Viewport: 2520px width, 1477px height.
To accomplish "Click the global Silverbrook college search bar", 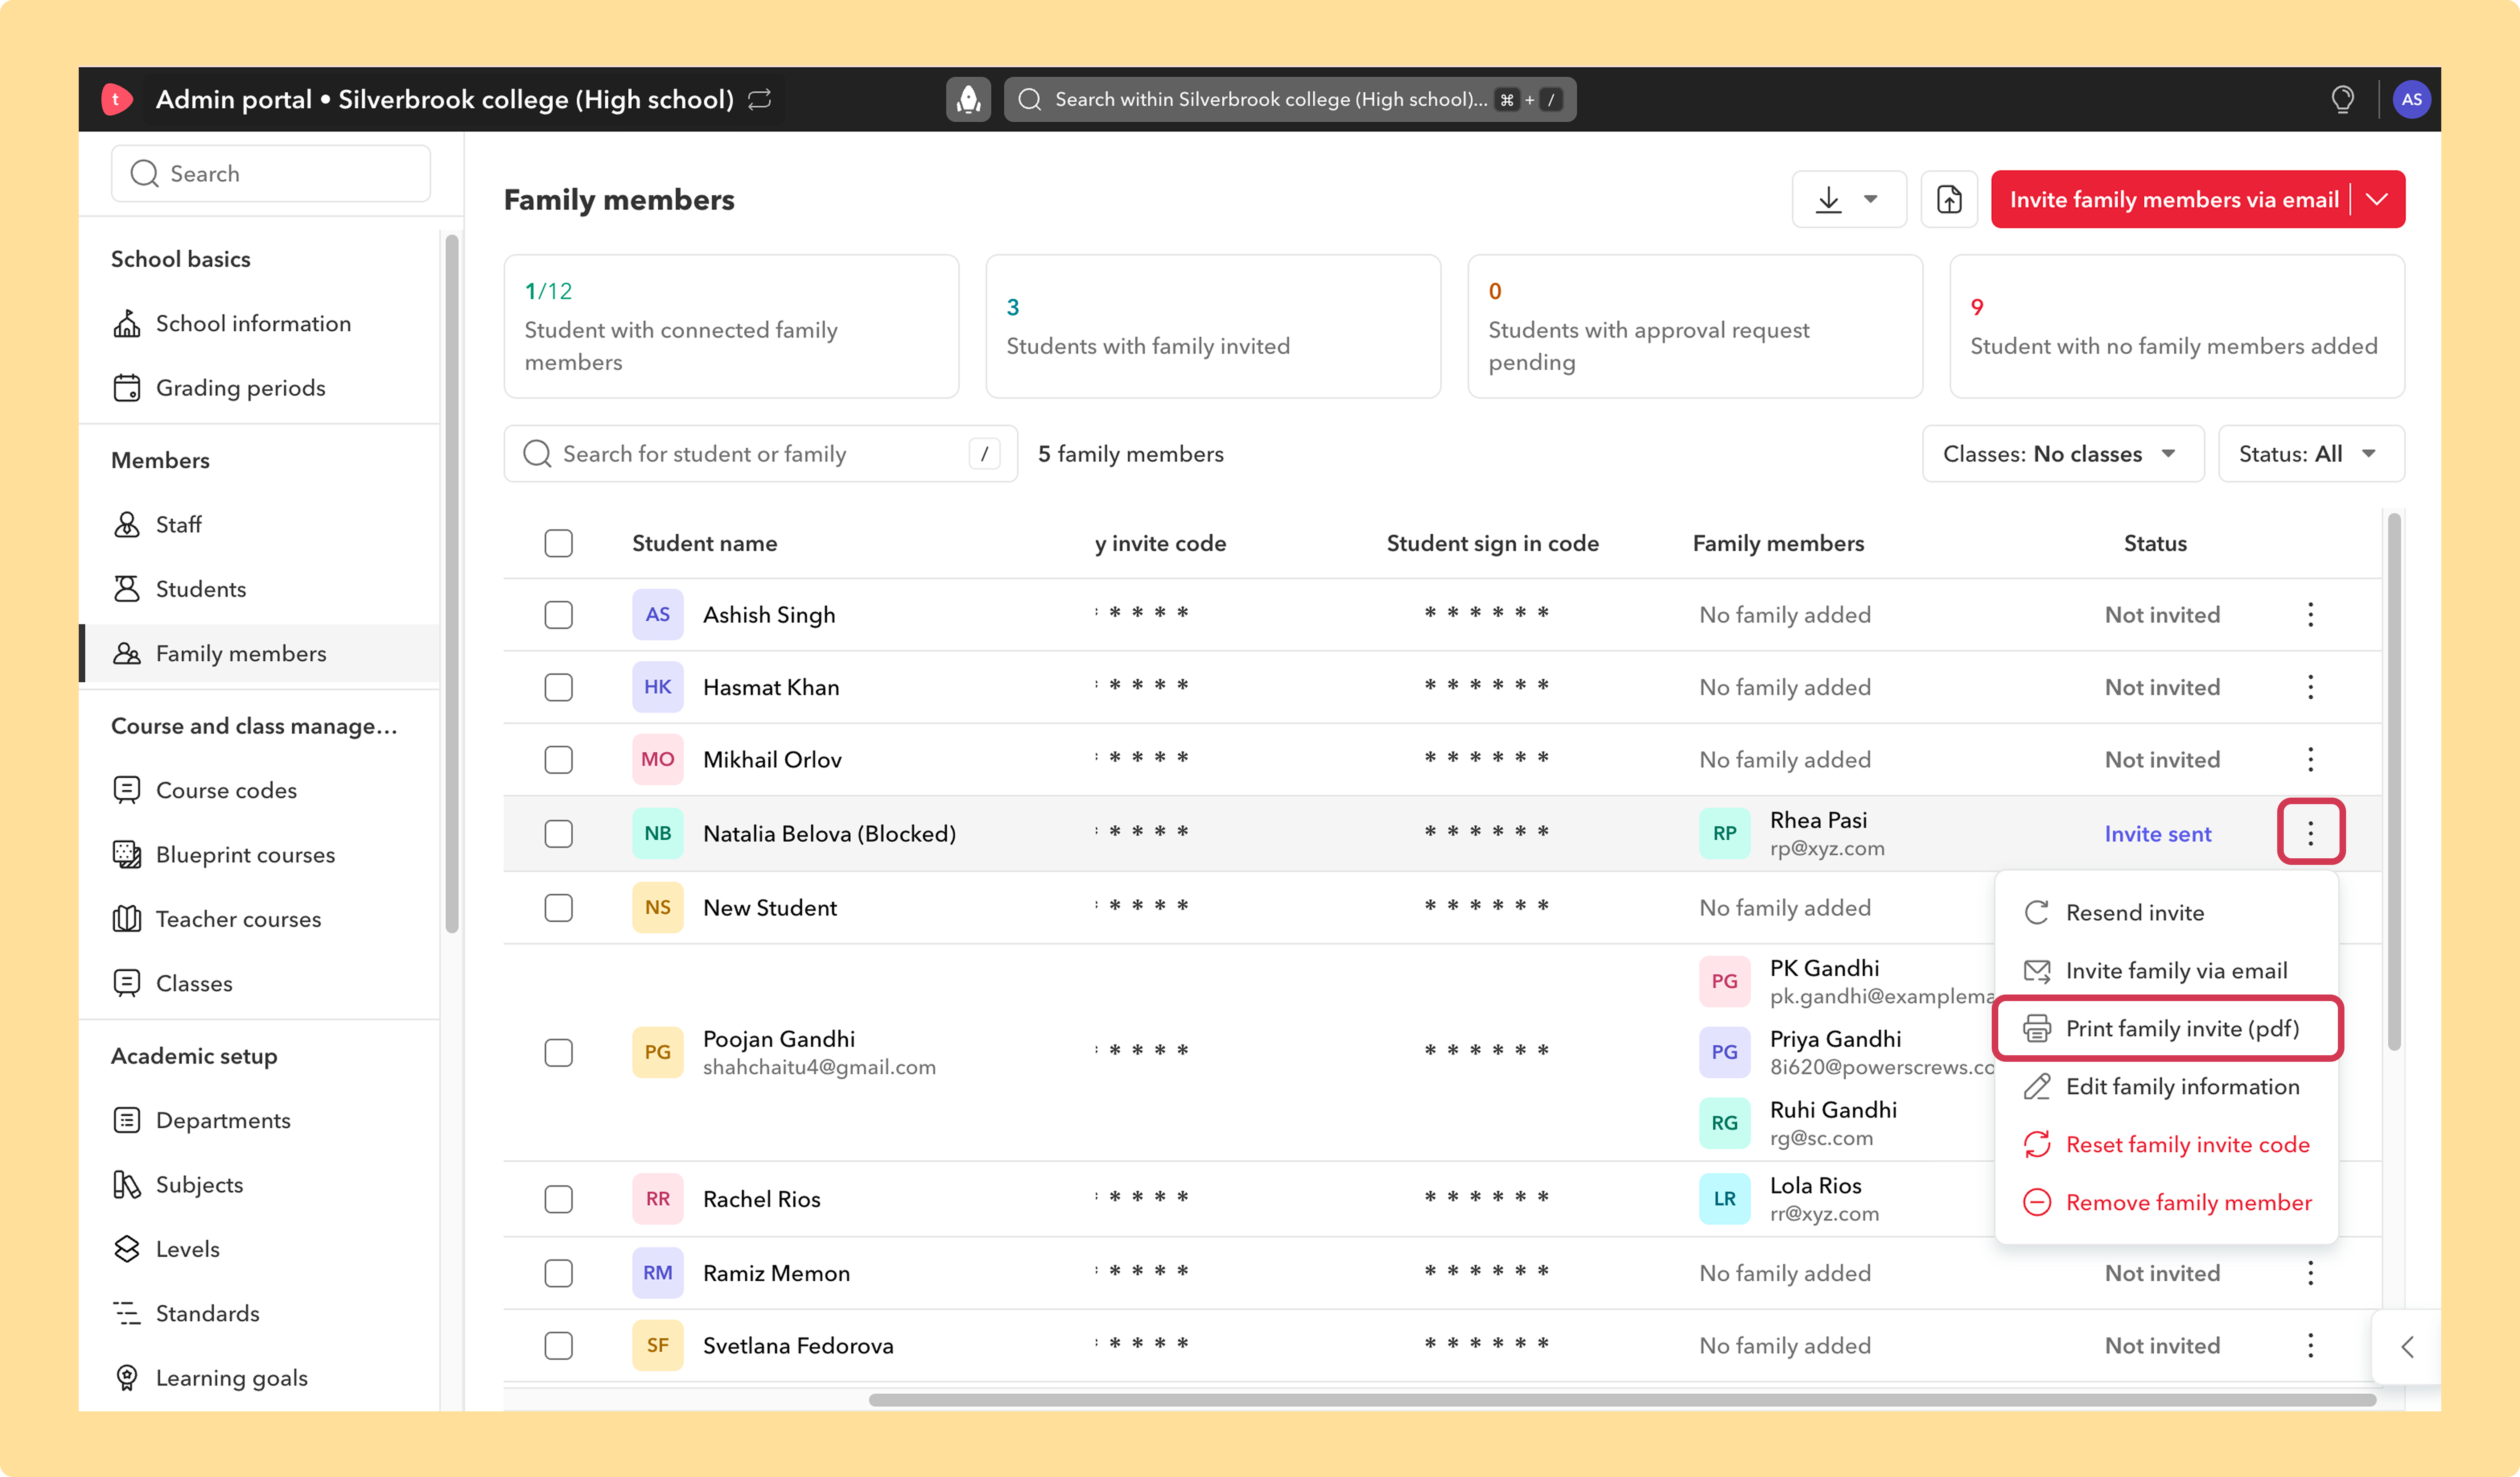I will [1289, 99].
